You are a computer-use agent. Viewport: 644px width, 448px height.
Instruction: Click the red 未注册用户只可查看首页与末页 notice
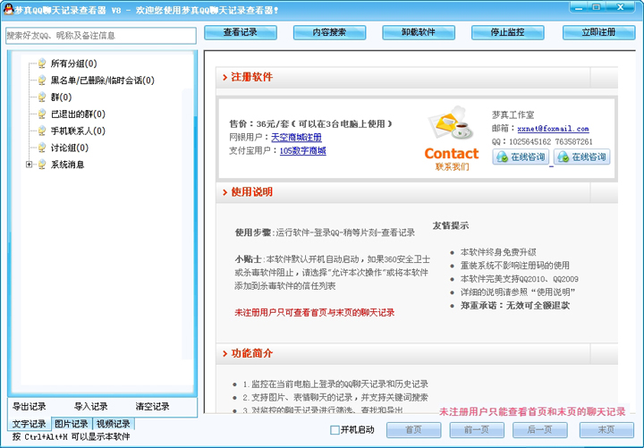pos(315,312)
